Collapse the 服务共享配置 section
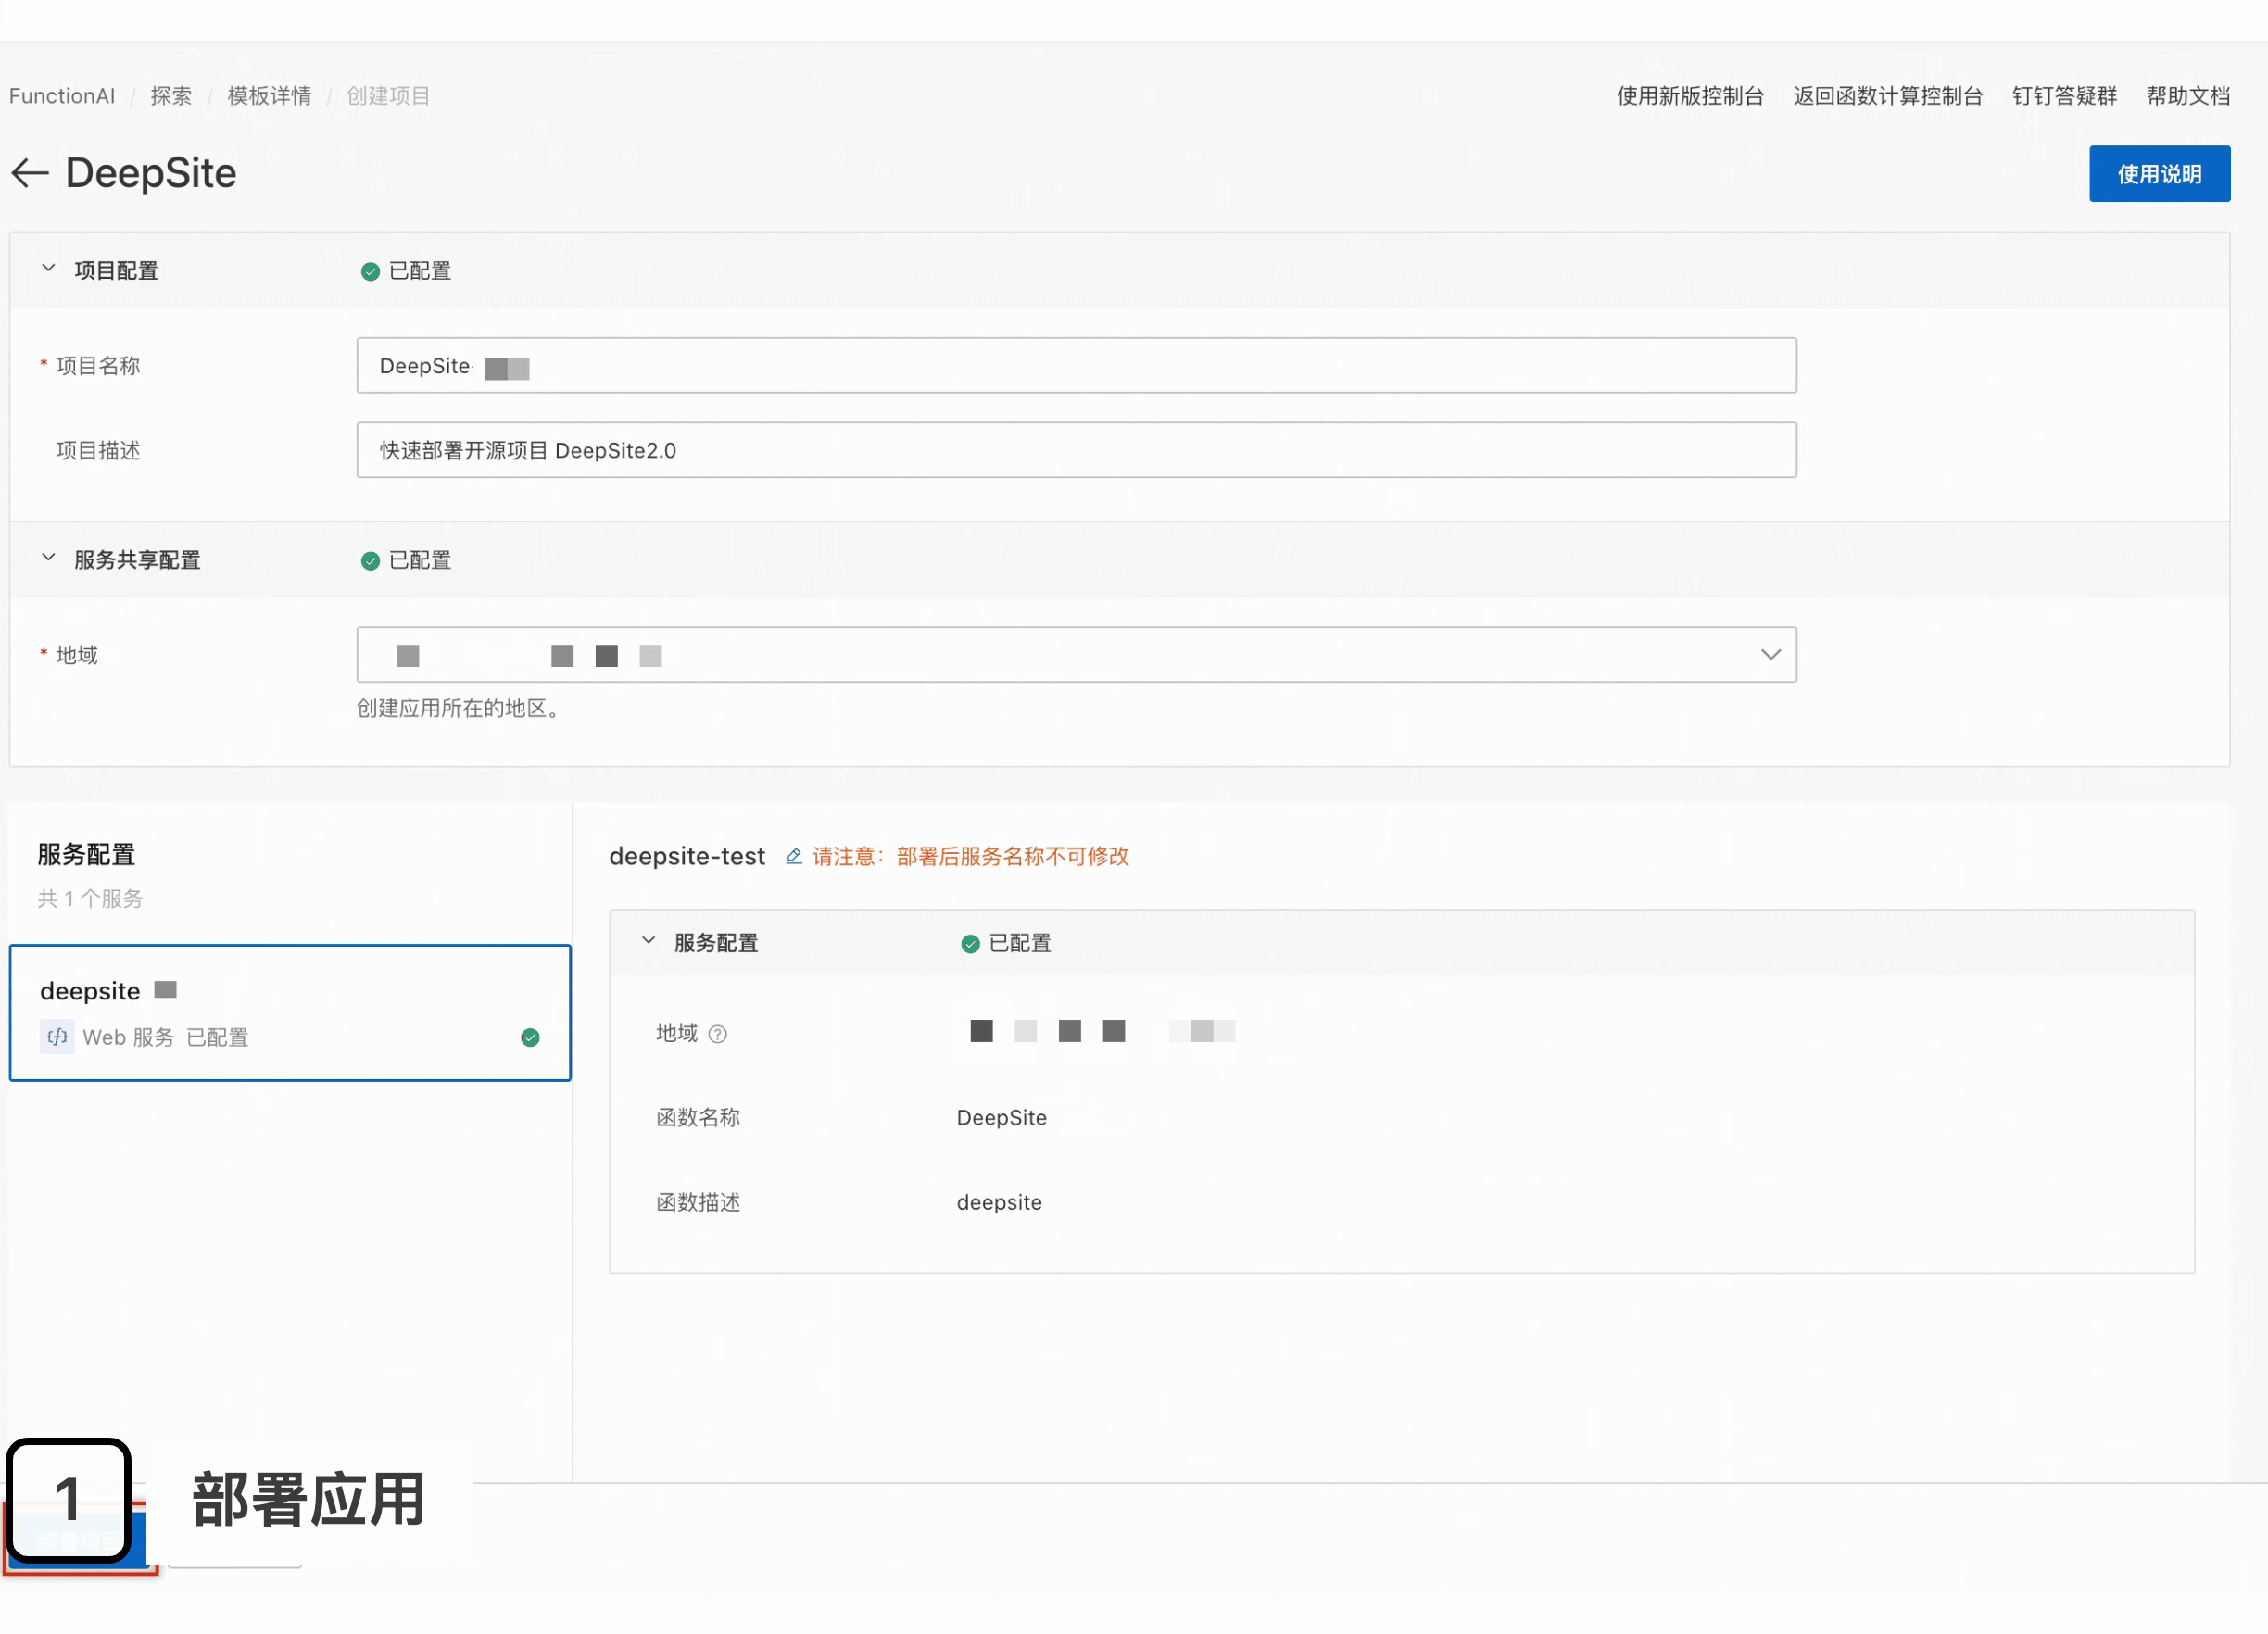Viewport: 2268px width, 1634px height. tap(48, 558)
